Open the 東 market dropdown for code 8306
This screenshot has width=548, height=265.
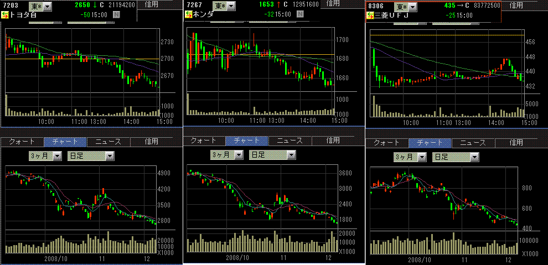click(x=413, y=7)
